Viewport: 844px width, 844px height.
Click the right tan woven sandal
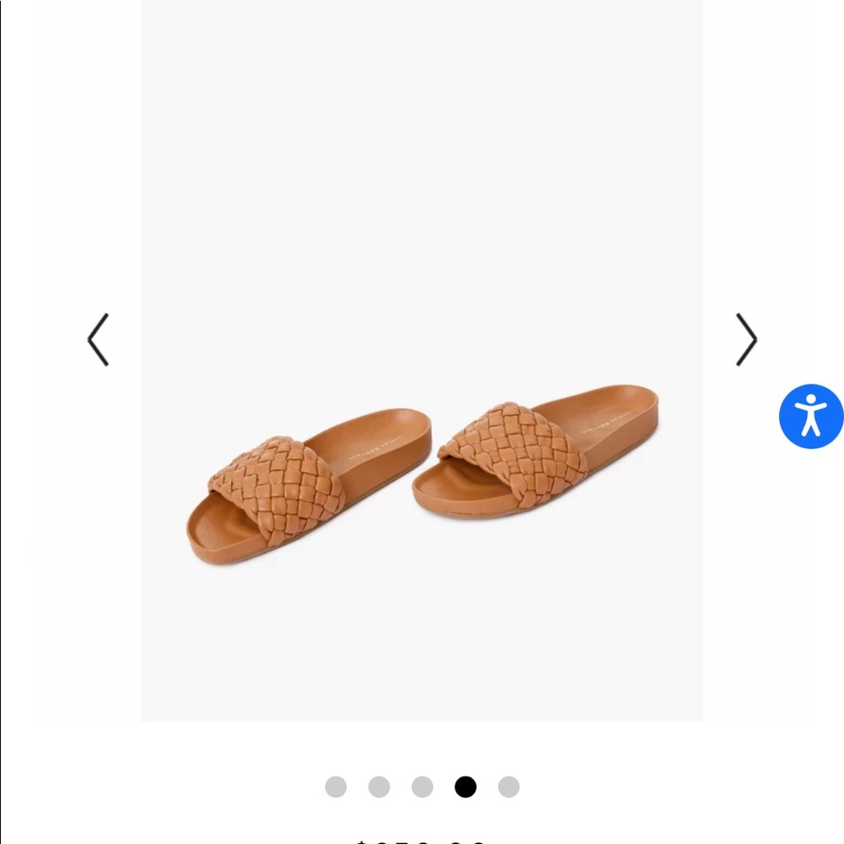[x=535, y=452]
